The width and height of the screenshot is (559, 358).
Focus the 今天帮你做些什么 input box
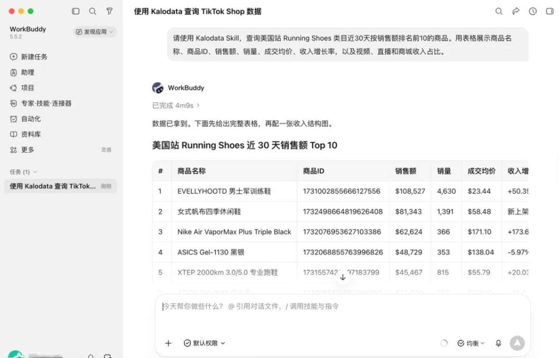coord(343,307)
